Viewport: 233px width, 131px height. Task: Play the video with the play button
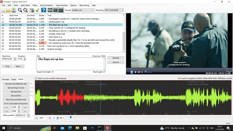pos(132,72)
